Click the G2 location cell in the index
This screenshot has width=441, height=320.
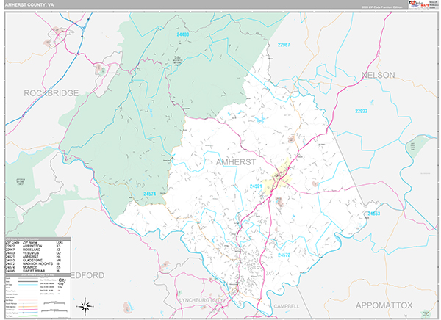(59, 253)
